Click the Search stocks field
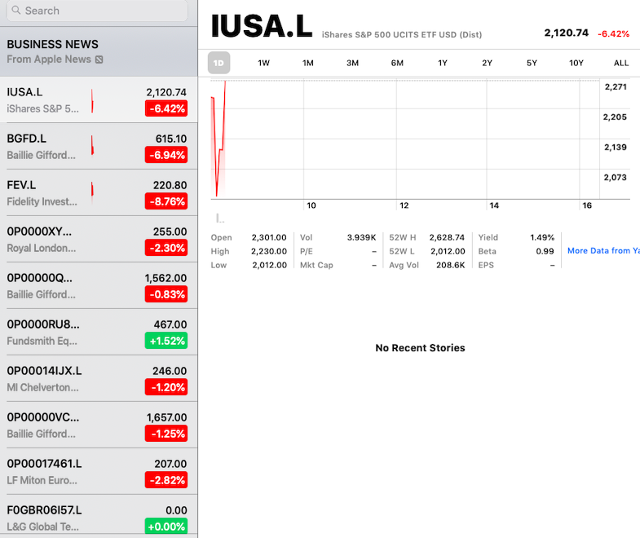The width and height of the screenshot is (640, 538). (x=97, y=11)
